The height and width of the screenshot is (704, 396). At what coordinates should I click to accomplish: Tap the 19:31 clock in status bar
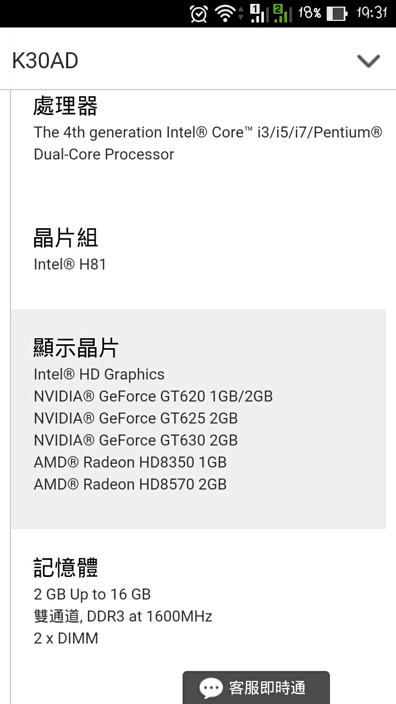pyautogui.click(x=372, y=13)
